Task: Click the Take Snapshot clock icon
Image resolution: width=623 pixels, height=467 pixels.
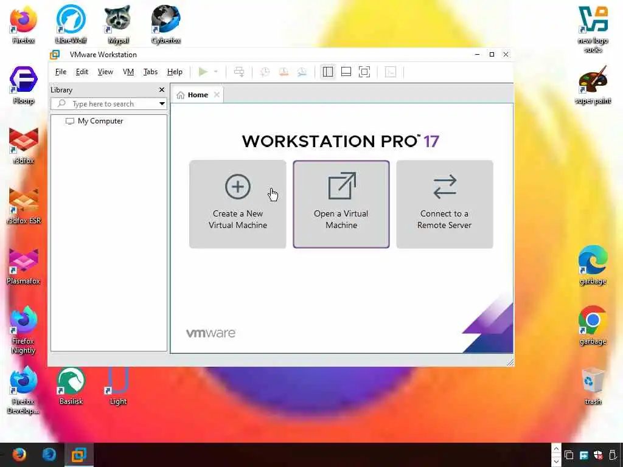Action: tap(265, 72)
